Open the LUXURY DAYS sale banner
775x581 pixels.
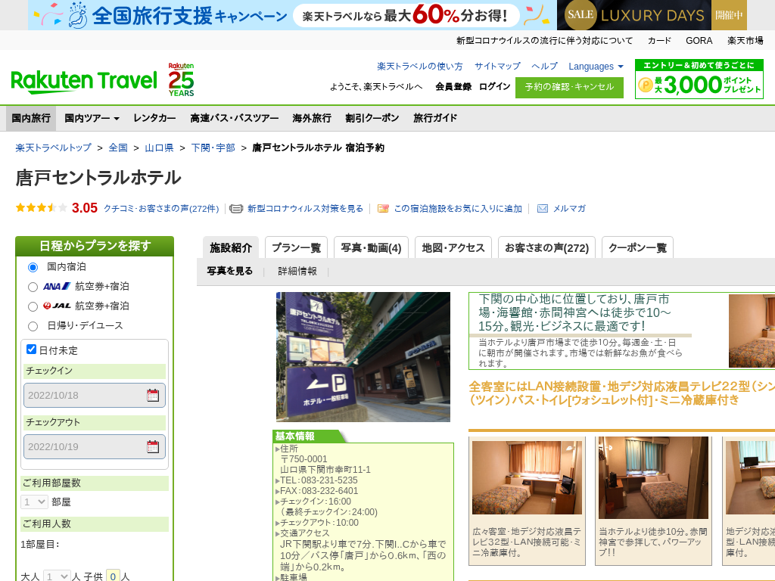click(x=652, y=15)
